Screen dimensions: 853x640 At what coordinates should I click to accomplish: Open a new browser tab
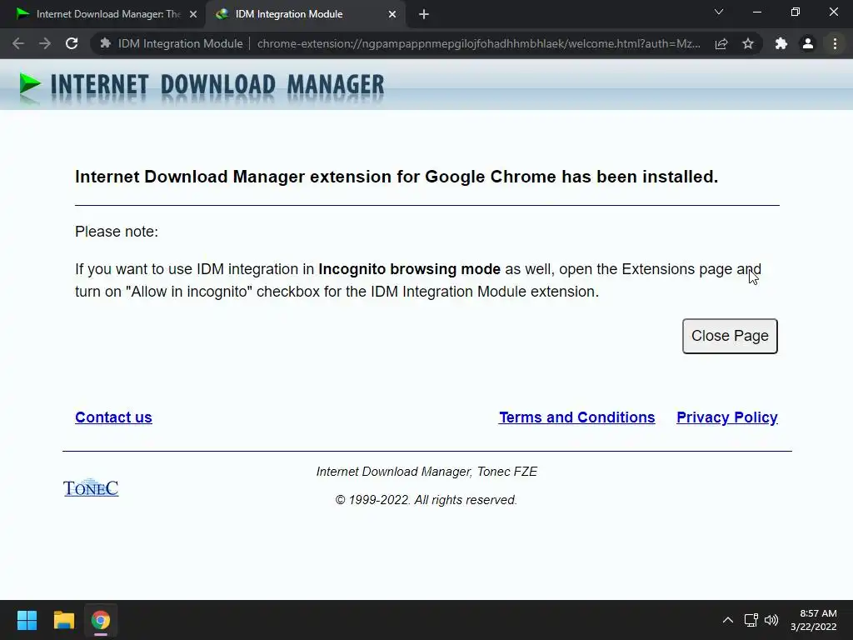click(424, 15)
